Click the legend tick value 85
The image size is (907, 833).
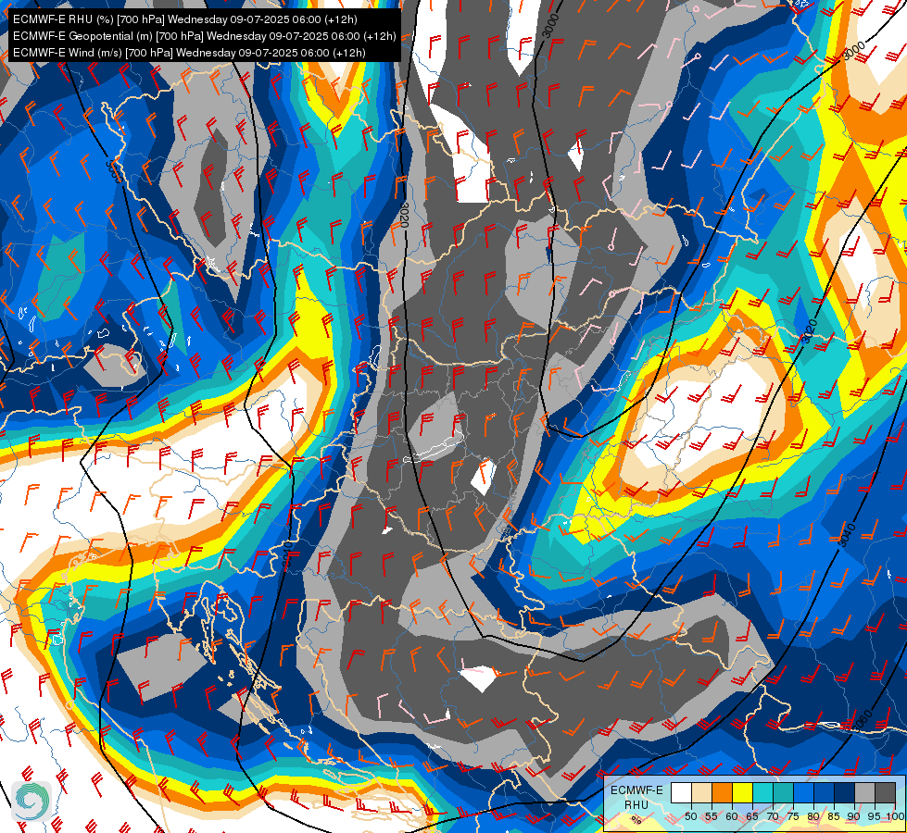[834, 817]
